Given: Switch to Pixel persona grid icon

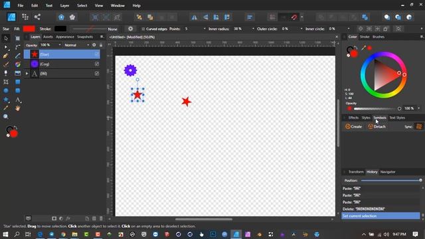Looking at the screenshot, I should 25,17.
